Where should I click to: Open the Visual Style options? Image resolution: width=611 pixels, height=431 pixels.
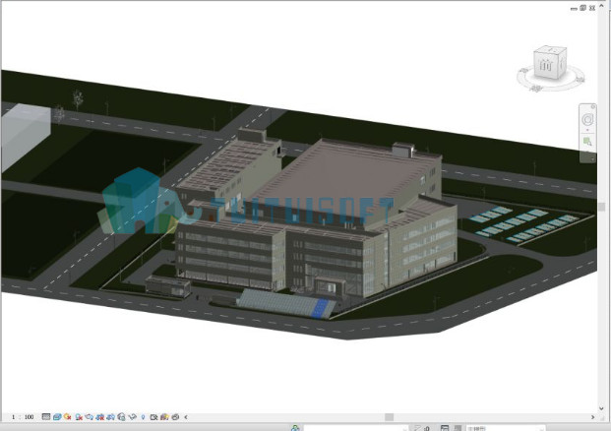pos(57,417)
